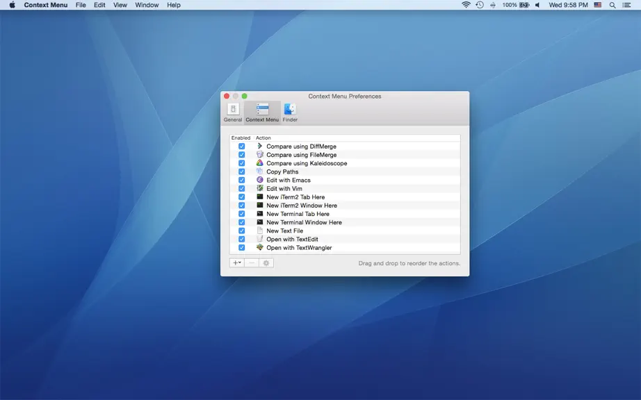The width and height of the screenshot is (641, 400).
Task: Click the US flag input source icon
Action: [598, 5]
